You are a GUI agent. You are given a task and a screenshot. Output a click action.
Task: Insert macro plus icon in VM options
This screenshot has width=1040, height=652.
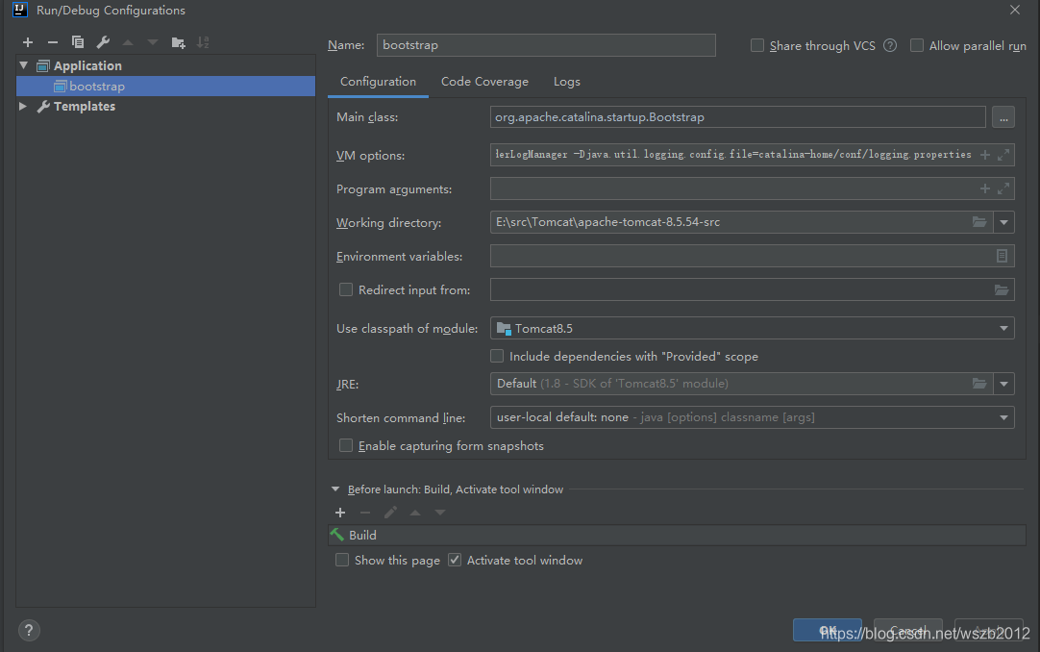985,155
